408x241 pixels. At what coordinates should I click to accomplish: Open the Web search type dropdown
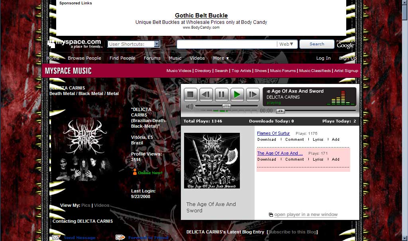286,44
